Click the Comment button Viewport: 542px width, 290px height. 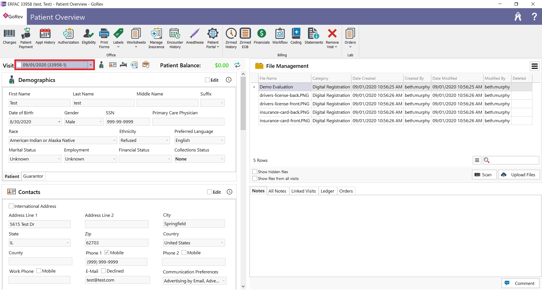pos(520,283)
